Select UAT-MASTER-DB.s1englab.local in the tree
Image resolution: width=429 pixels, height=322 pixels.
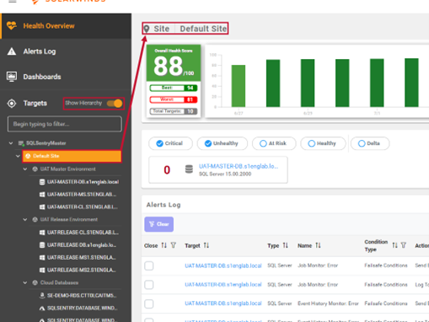pyautogui.click(x=83, y=182)
